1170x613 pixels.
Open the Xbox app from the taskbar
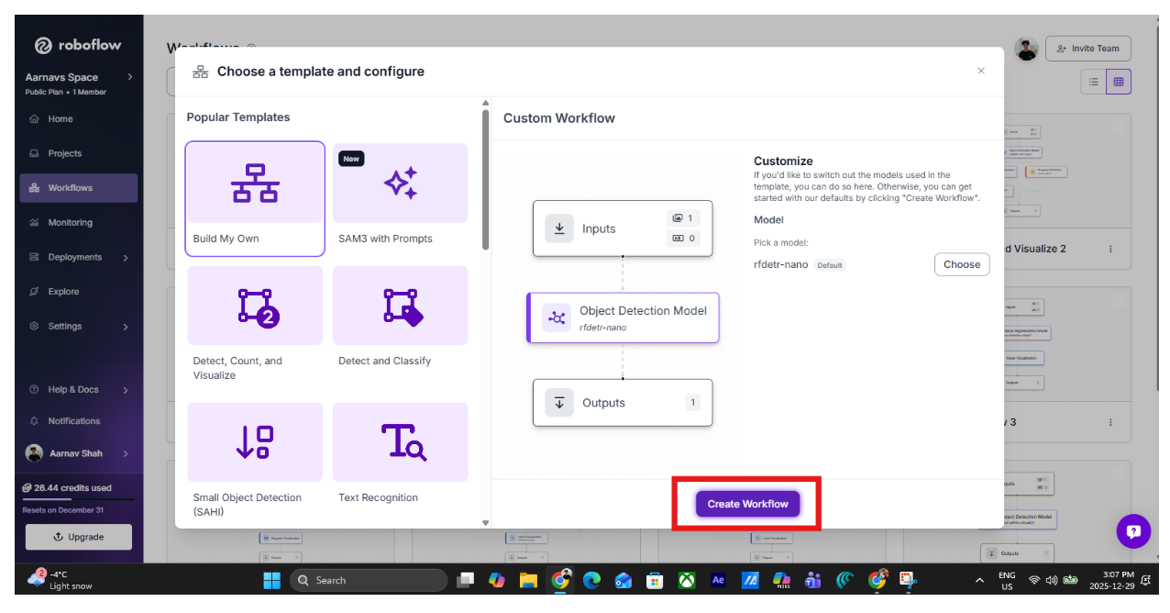pyautogui.click(x=687, y=580)
